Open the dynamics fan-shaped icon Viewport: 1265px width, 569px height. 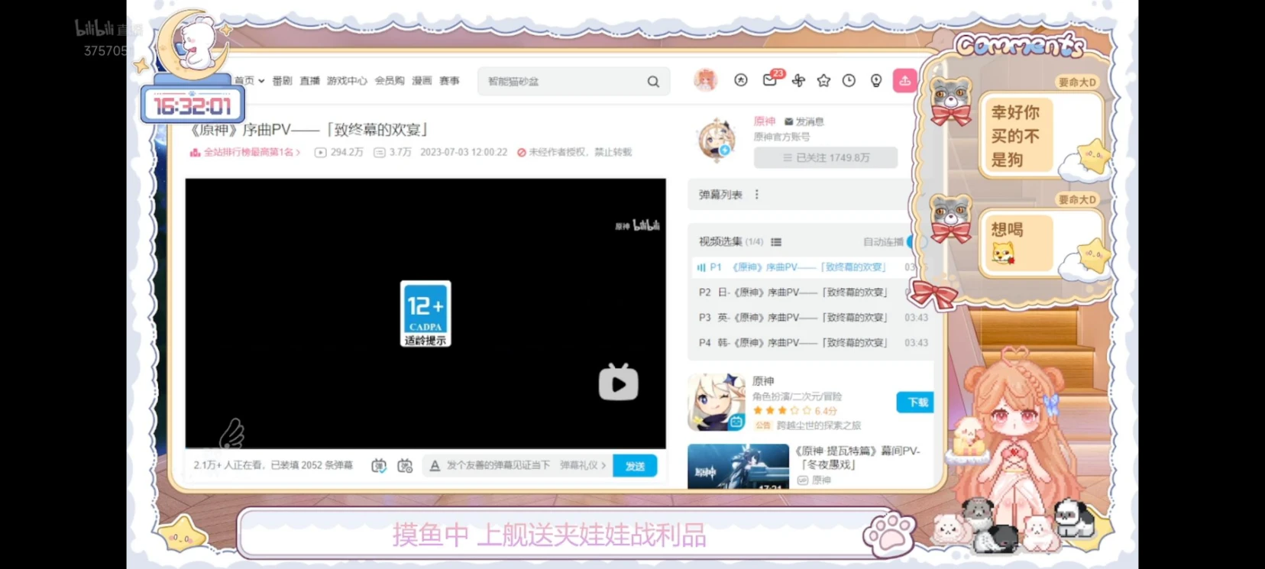pyautogui.click(x=798, y=80)
